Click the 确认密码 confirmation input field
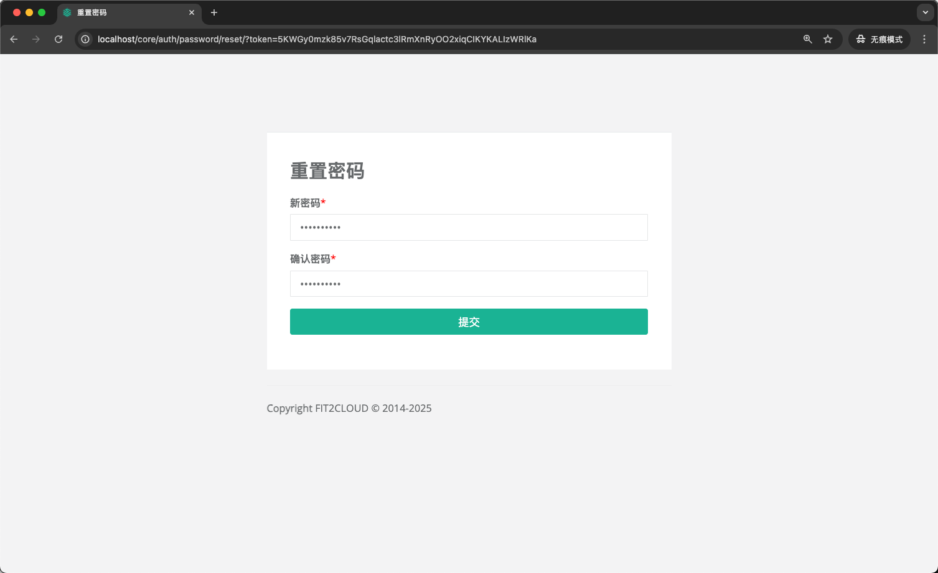Screen dimensions: 938x573 coord(469,284)
